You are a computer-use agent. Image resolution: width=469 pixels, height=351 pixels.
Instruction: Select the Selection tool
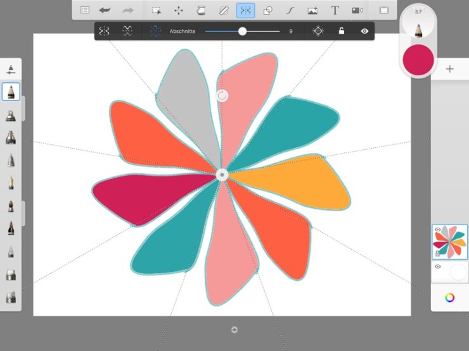coord(157,10)
